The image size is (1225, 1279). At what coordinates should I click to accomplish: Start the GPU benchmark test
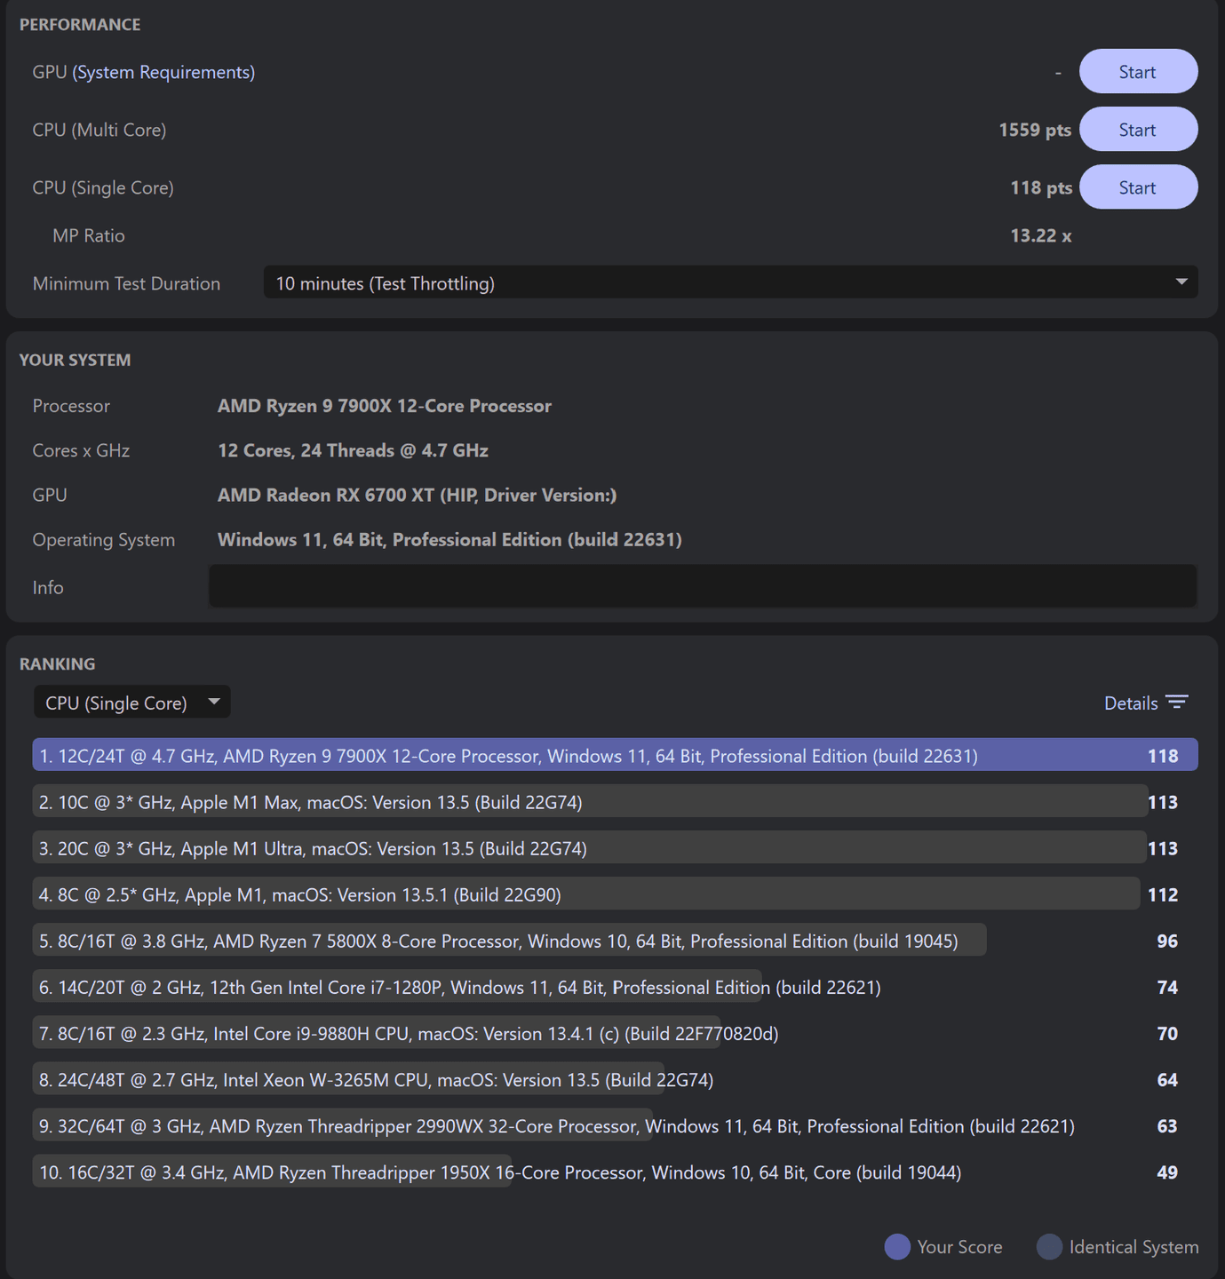click(x=1138, y=72)
